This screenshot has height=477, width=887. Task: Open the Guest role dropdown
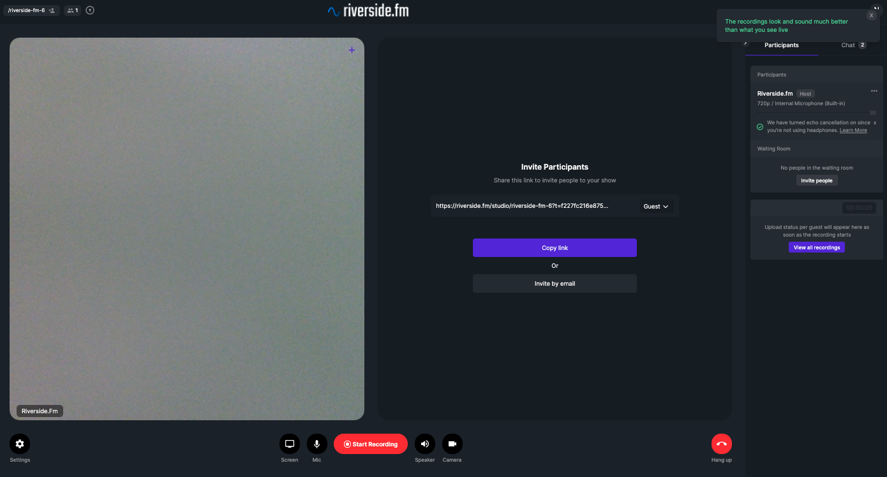pyautogui.click(x=656, y=207)
